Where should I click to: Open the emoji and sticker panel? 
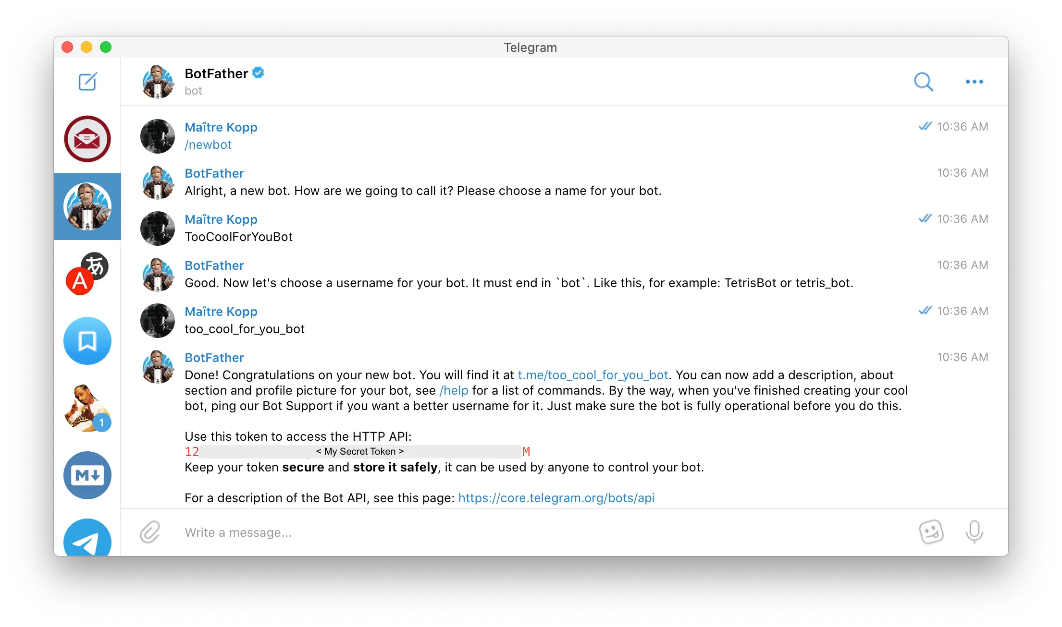(931, 532)
